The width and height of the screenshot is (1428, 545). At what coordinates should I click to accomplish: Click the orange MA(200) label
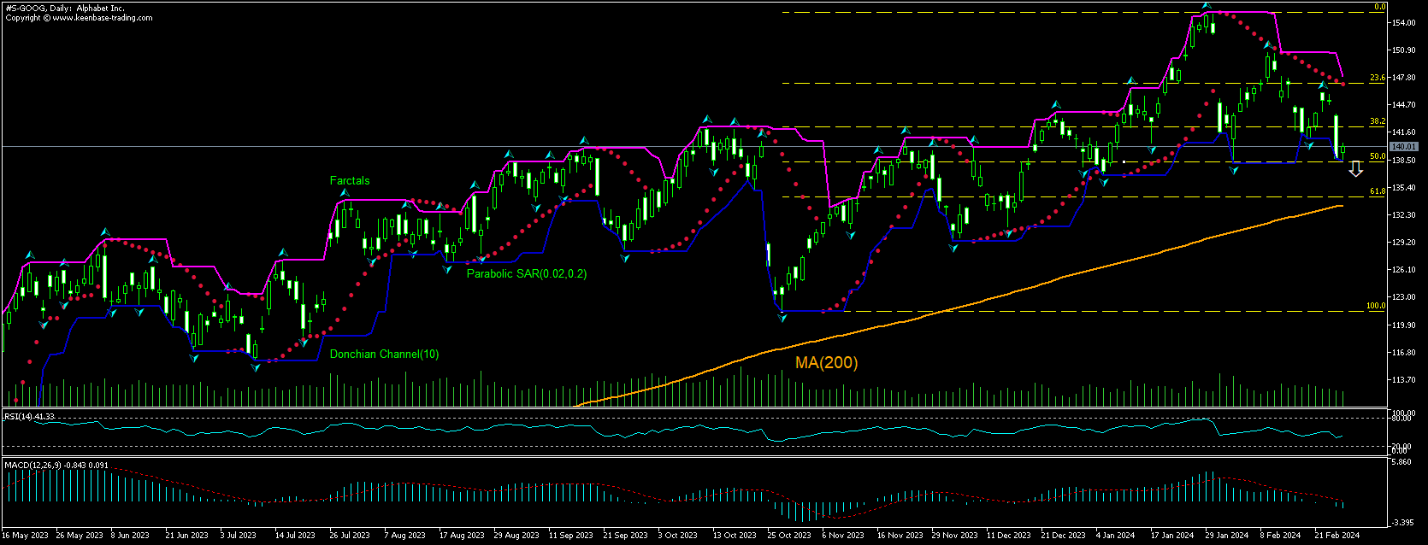826,363
